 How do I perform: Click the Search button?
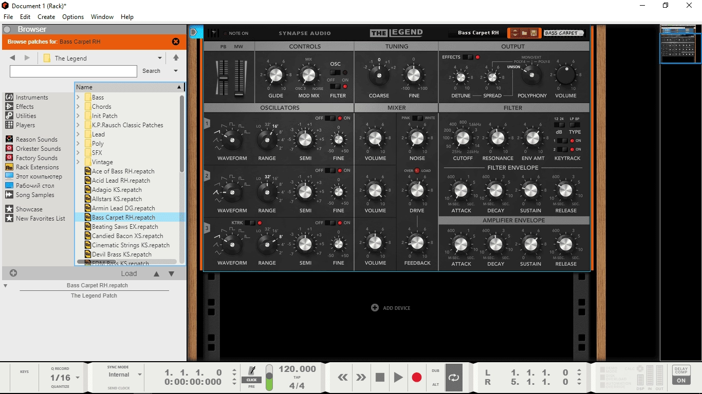point(151,71)
